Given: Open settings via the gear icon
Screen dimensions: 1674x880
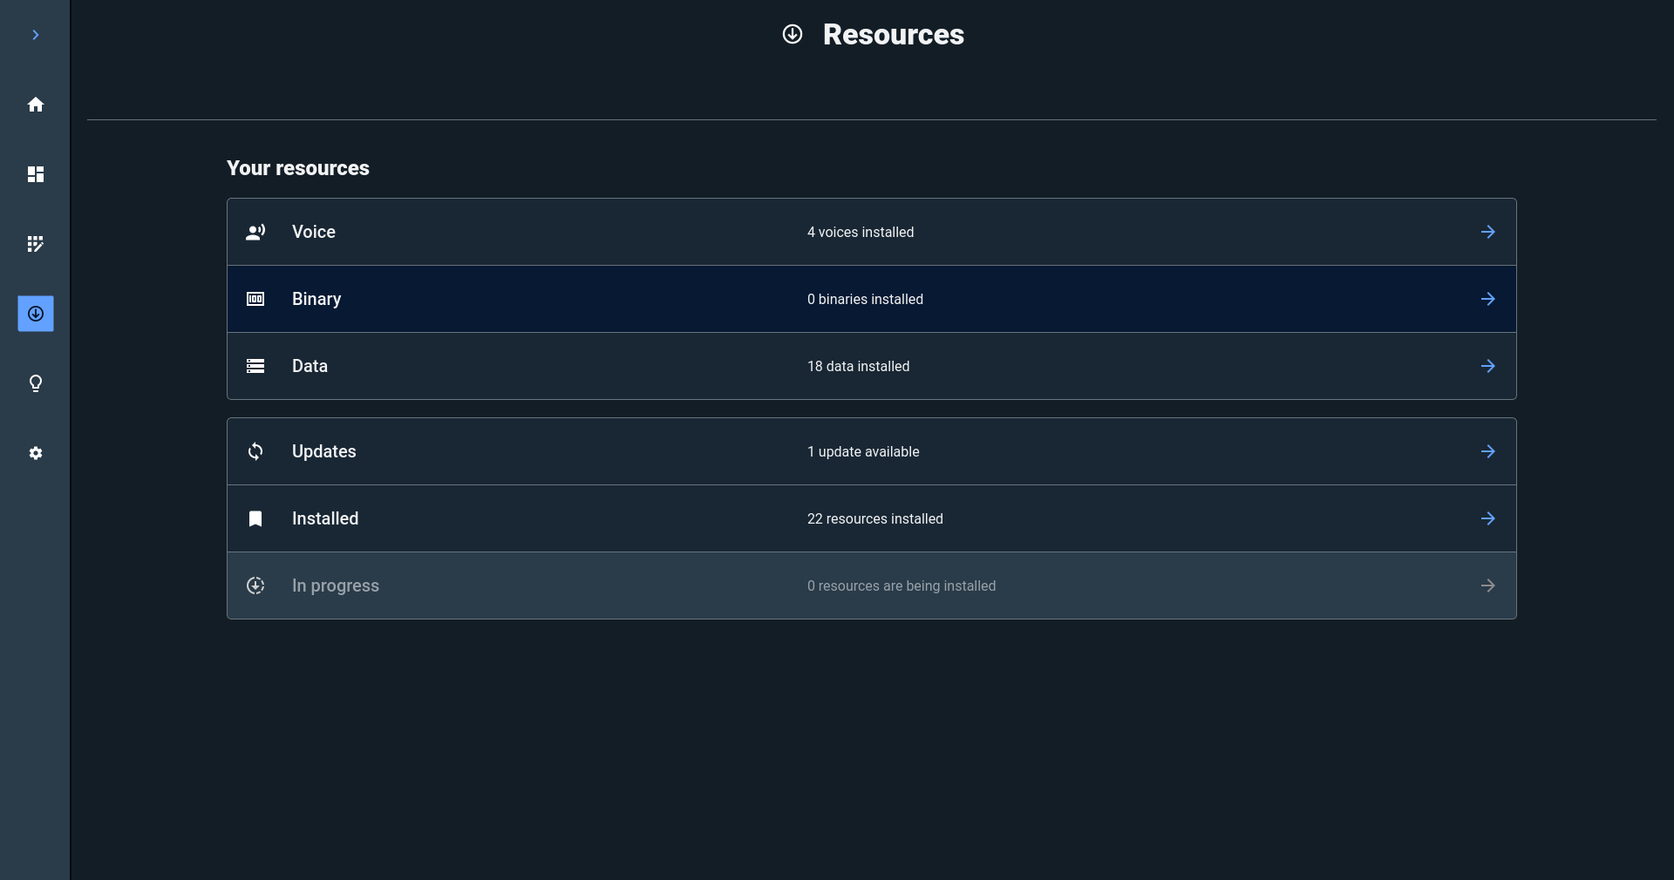Looking at the screenshot, I should 36,453.
